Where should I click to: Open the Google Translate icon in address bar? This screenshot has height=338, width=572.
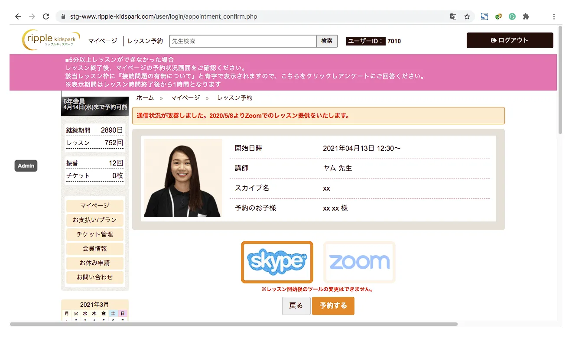pyautogui.click(x=453, y=16)
